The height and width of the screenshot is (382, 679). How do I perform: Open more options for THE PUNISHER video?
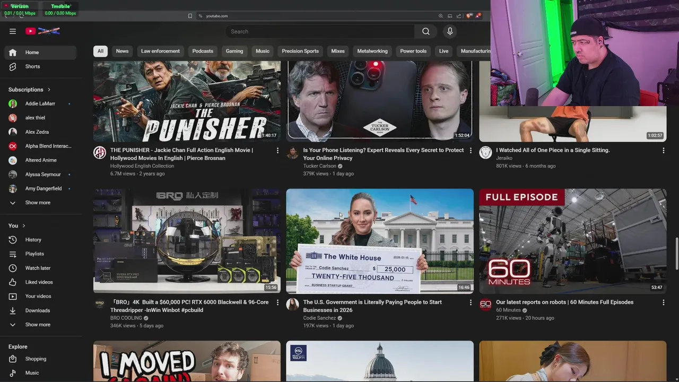coord(277,151)
